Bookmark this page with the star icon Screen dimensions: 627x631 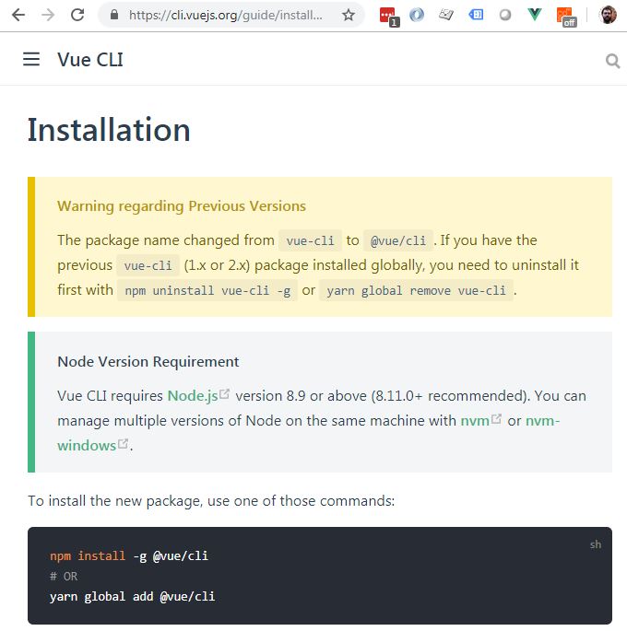[349, 16]
